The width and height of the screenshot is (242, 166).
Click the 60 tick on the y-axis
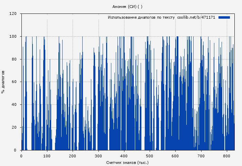pyautogui.click(x=14, y=82)
